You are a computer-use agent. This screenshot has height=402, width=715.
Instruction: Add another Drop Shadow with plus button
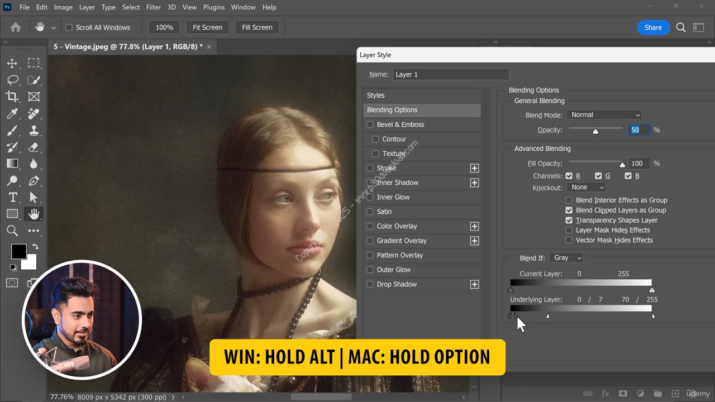point(474,284)
